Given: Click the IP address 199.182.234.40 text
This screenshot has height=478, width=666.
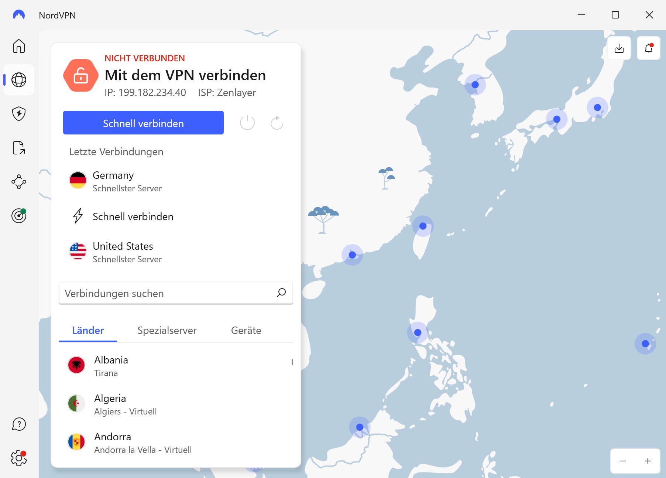Looking at the screenshot, I should point(145,92).
